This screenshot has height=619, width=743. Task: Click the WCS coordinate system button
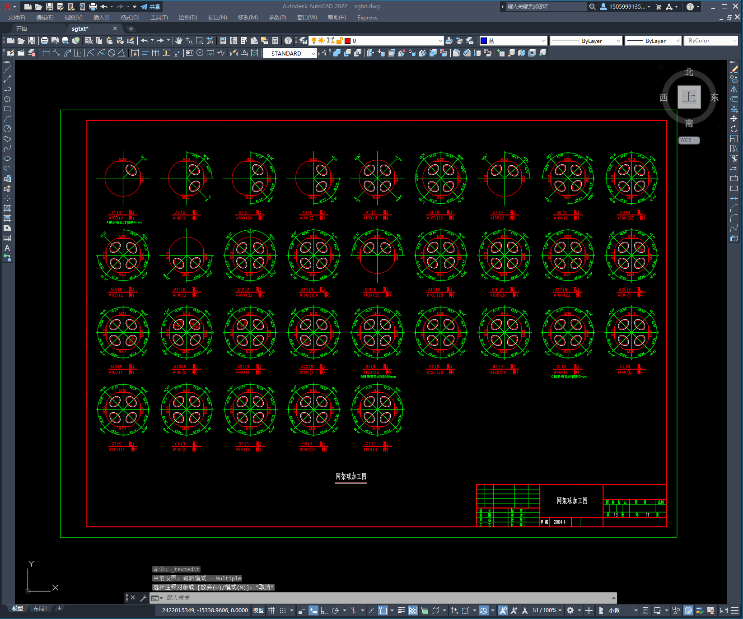[688, 140]
